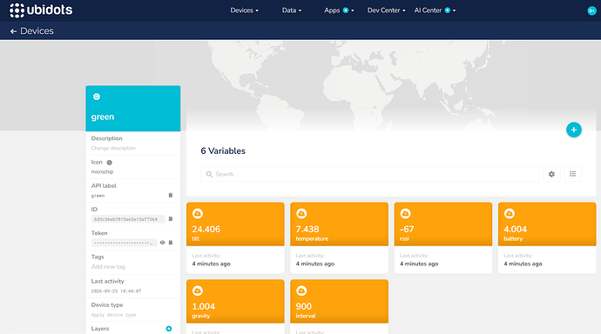Open variables settings gear icon

coord(551,174)
